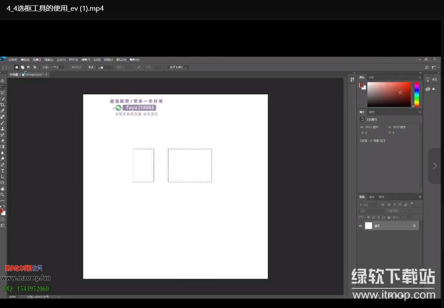This screenshot has width=444, height=308.
Task: Open the layer blend mode dropdown
Action: coord(371,211)
